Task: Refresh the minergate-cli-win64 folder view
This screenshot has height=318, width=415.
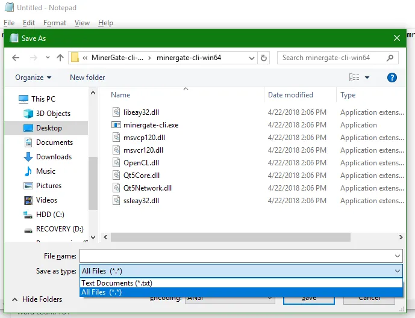Action: [x=264, y=58]
